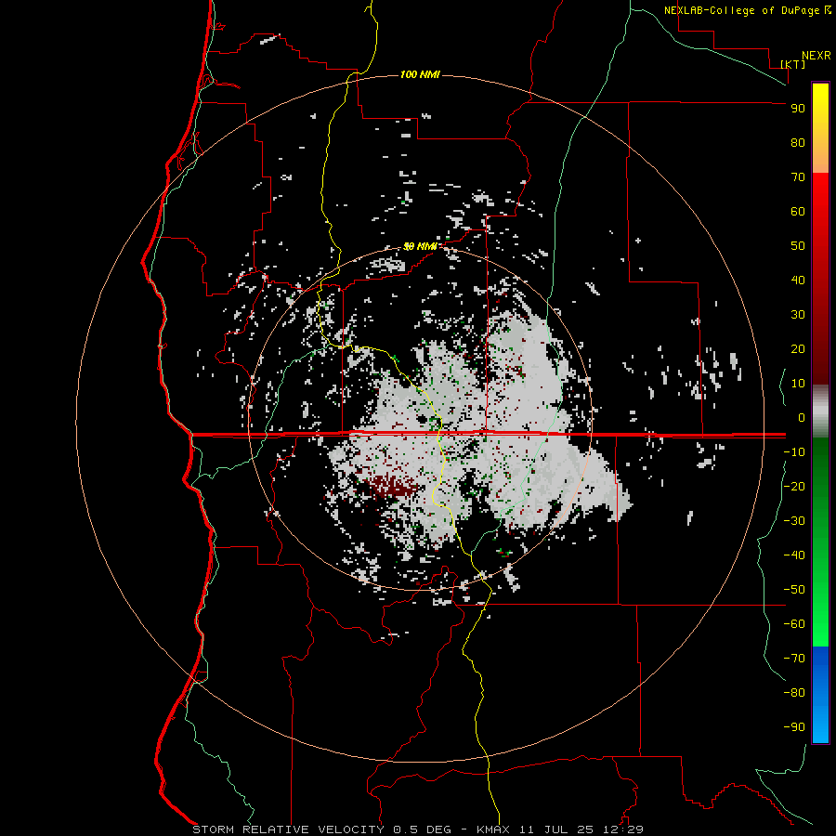Click the "100 NMI" range ring label
Viewport: 836px width, 836px height.
(420, 74)
